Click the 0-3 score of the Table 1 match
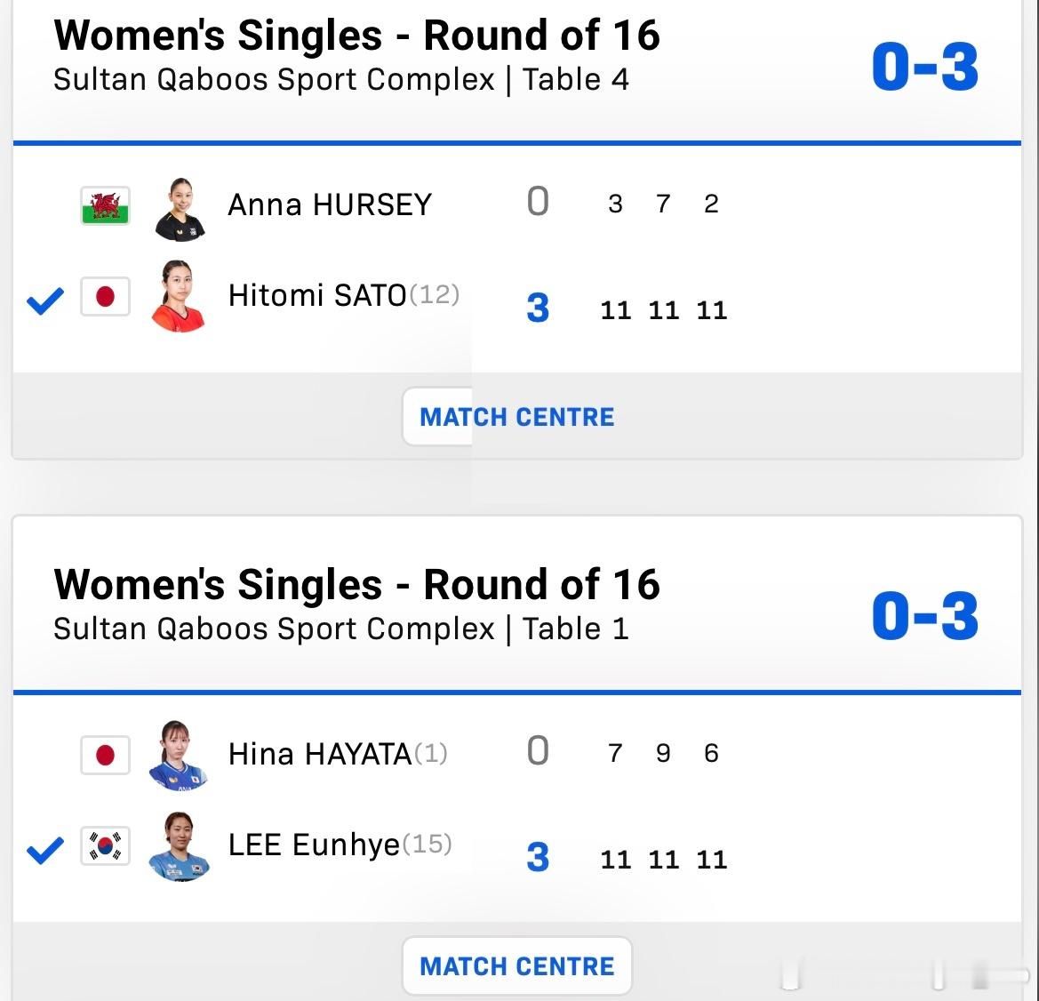Viewport: 1039px width, 1001px height. click(x=924, y=617)
